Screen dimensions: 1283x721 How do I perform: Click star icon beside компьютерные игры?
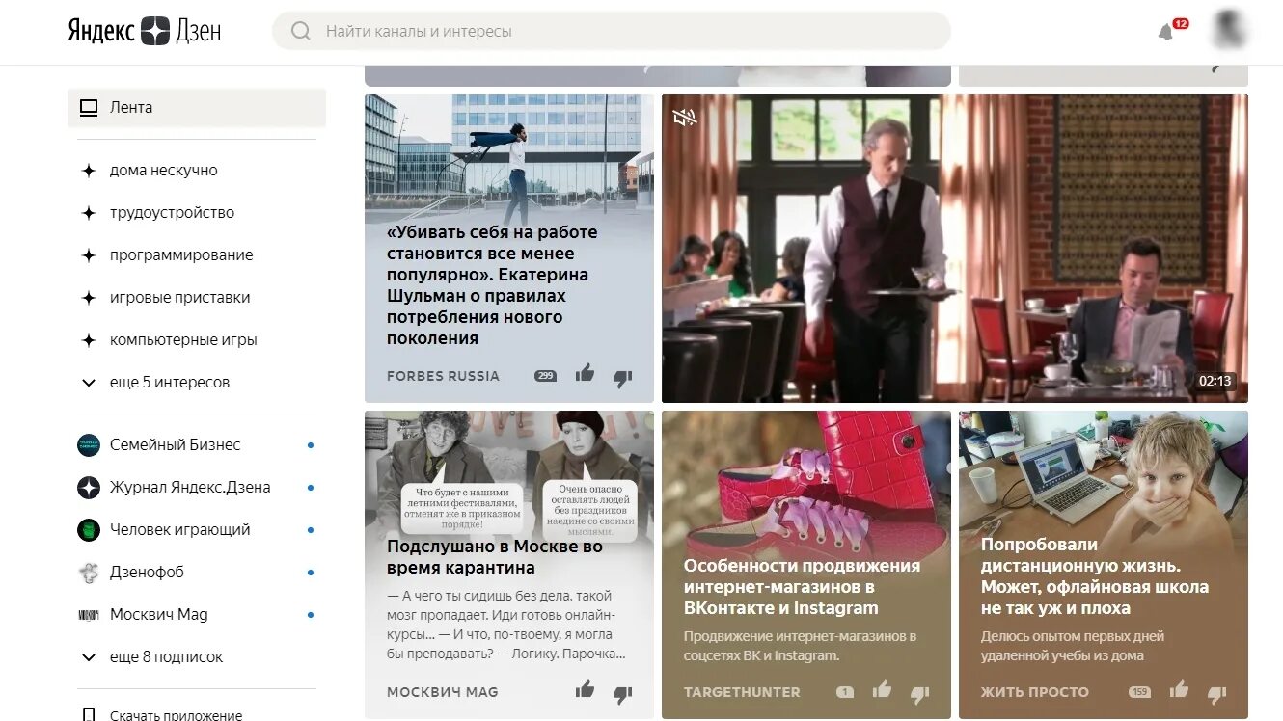(x=89, y=340)
